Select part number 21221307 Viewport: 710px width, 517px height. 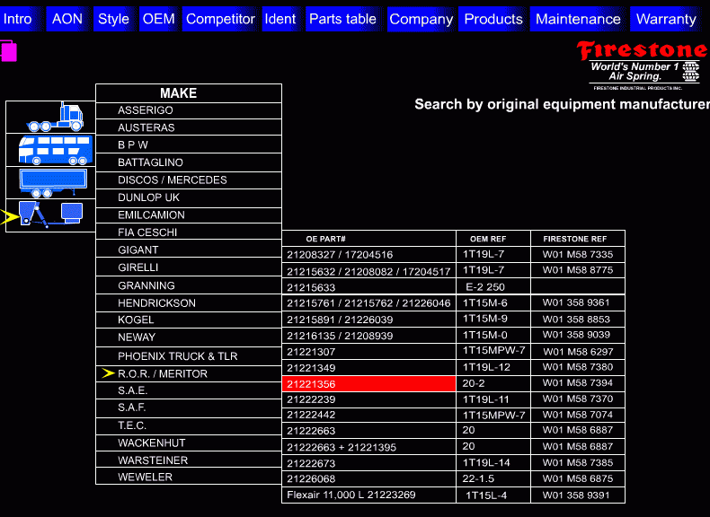coord(368,352)
